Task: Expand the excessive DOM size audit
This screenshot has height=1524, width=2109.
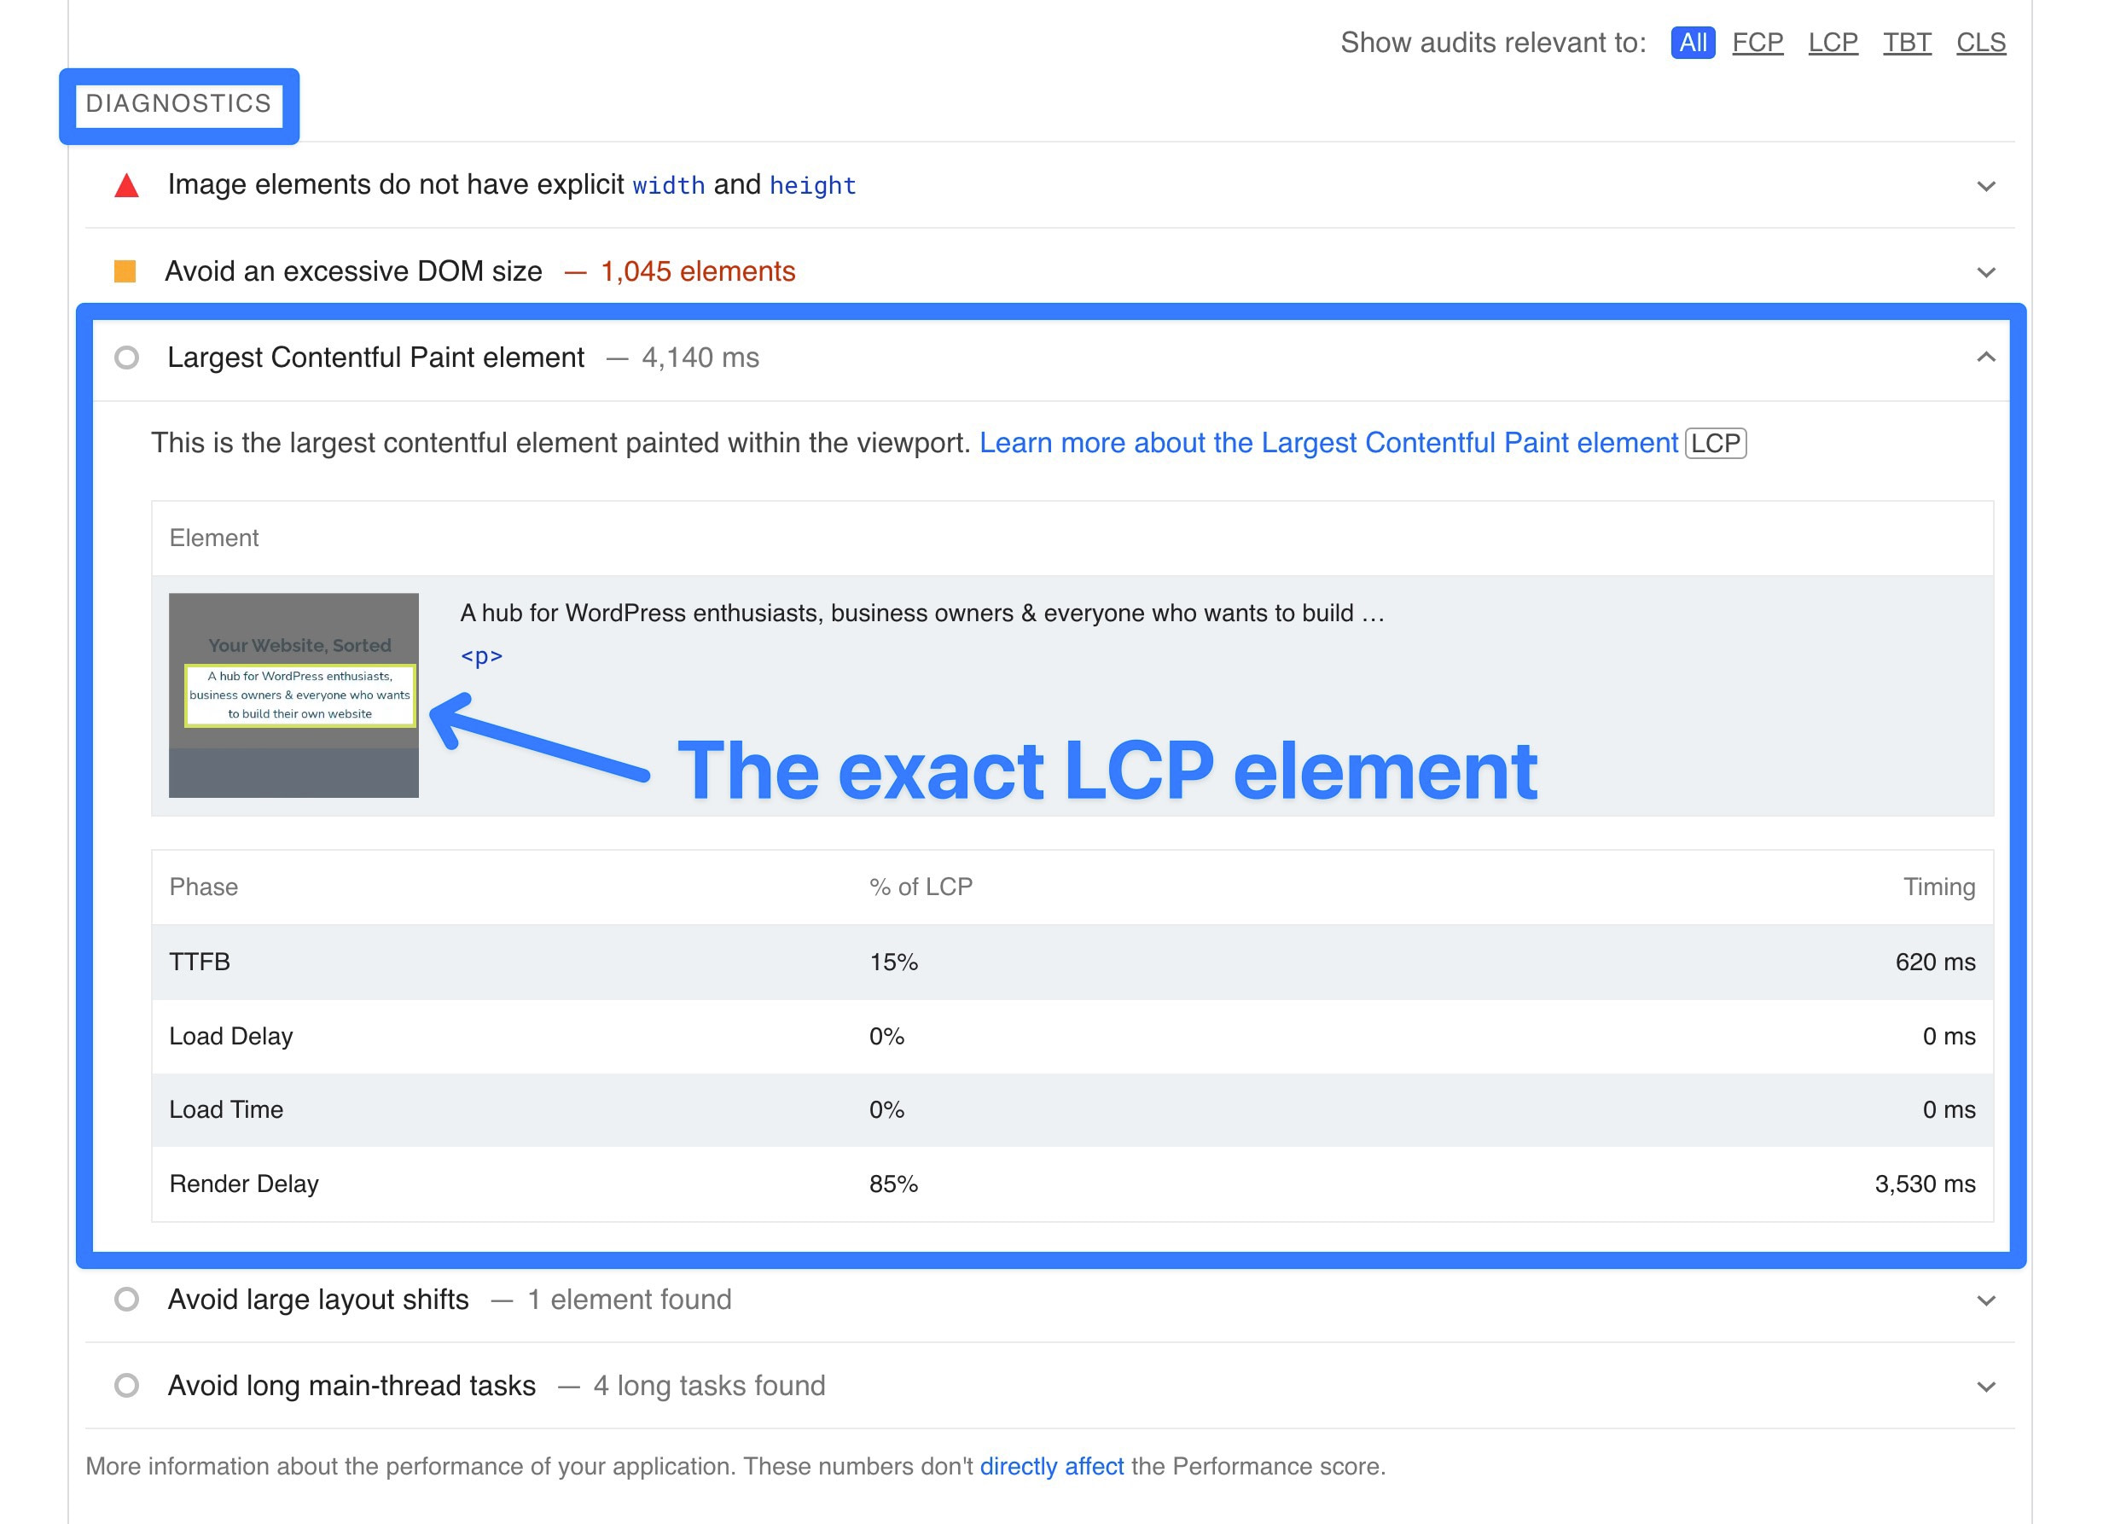Action: [x=1985, y=270]
